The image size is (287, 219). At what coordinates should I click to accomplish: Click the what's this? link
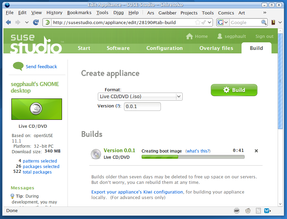198,151
